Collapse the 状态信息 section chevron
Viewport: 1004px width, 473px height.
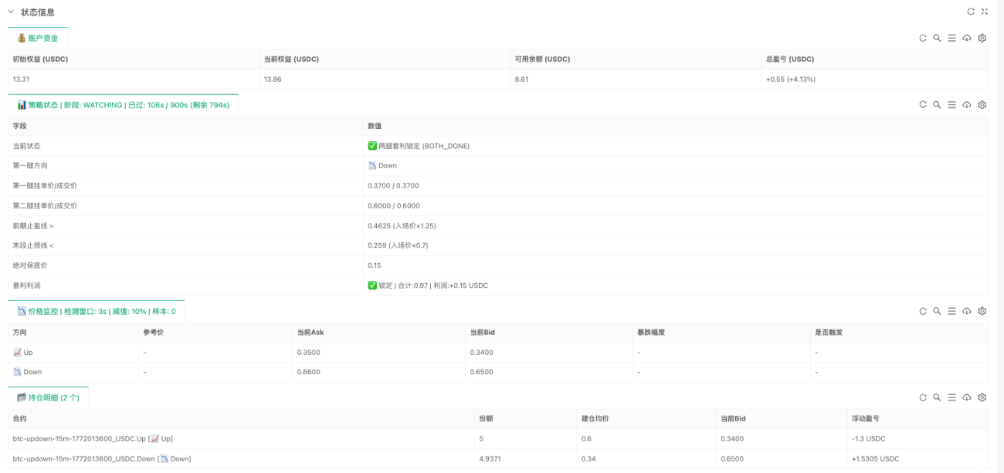(11, 12)
